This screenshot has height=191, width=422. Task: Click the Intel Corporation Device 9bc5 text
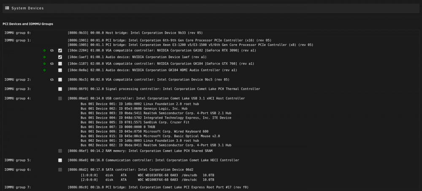click(149, 80)
